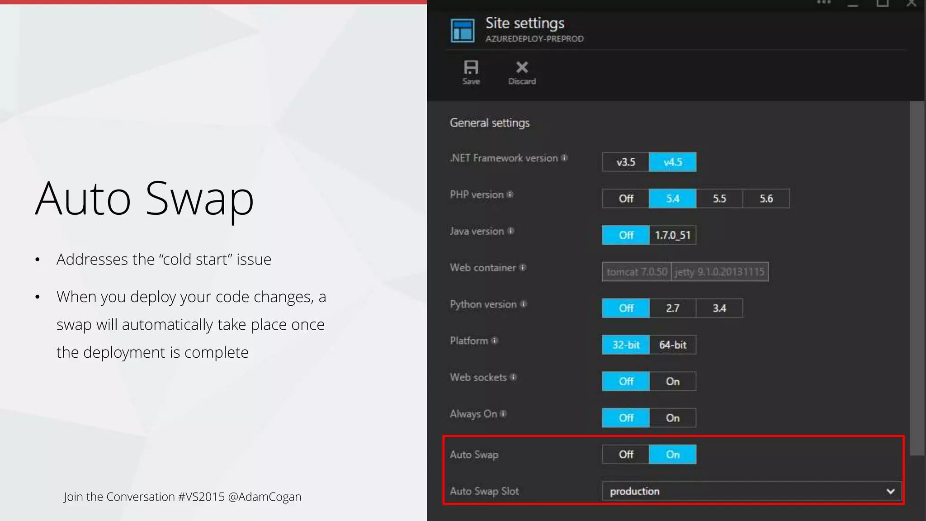
Task: Turn Web sockets On
Action: pyautogui.click(x=673, y=381)
